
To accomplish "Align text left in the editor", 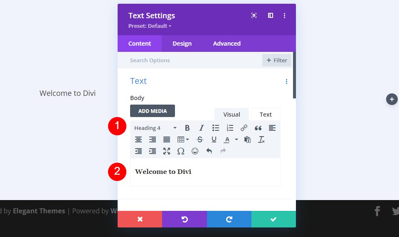I will coord(272,128).
